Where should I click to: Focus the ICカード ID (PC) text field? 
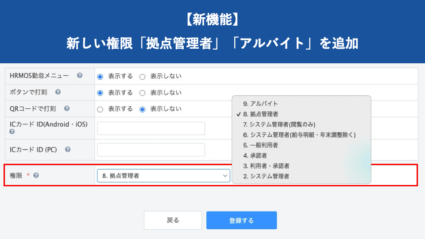[x=151, y=150]
